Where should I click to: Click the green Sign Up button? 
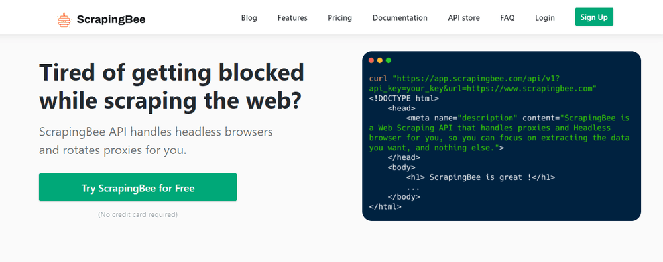pos(594,17)
